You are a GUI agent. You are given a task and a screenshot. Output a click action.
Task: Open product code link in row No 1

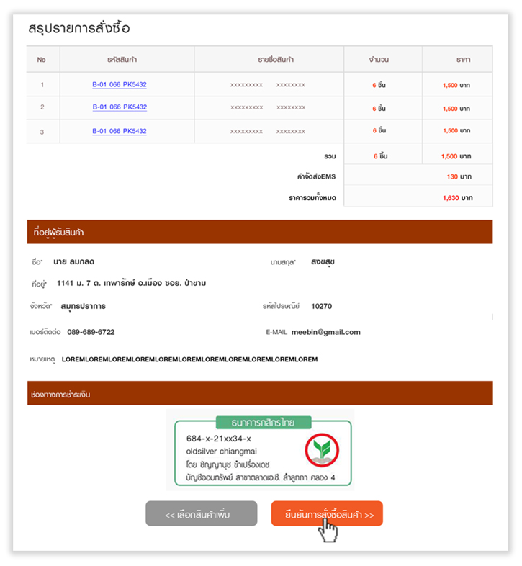120,84
